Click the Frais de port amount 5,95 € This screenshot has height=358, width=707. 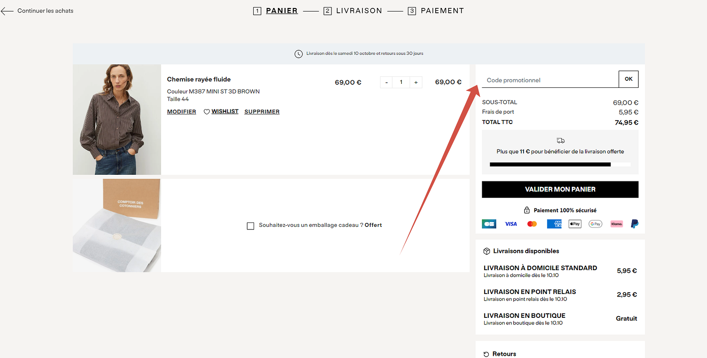[628, 112]
